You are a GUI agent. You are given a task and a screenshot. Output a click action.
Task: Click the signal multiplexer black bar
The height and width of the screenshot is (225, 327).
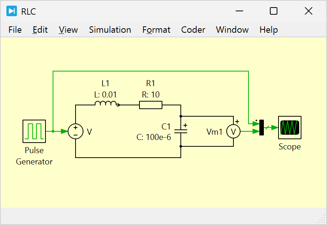(x=262, y=128)
